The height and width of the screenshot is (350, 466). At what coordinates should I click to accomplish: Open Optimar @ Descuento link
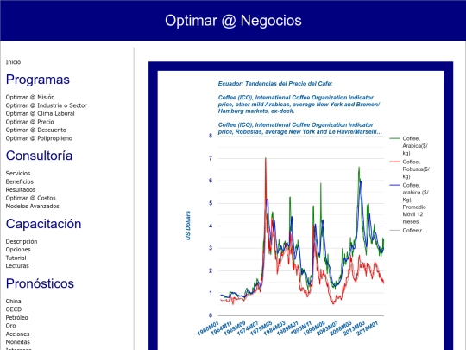pos(36,130)
